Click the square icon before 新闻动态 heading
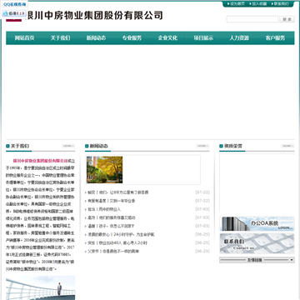The height and width of the screenshot is (300, 300). pos(87,146)
